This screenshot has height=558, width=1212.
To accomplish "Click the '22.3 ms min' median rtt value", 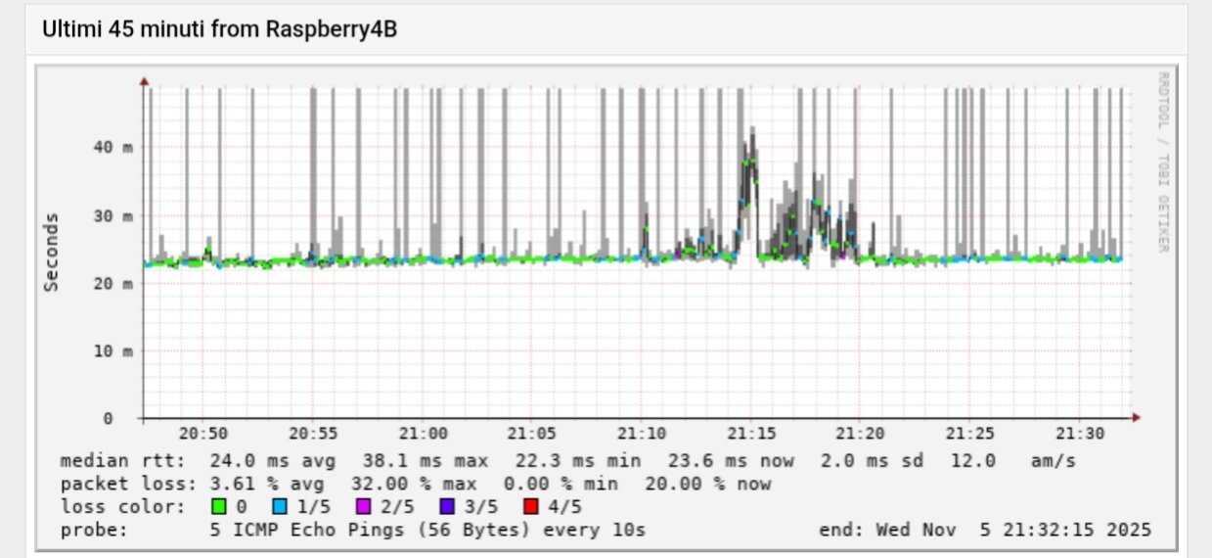I will [x=576, y=460].
